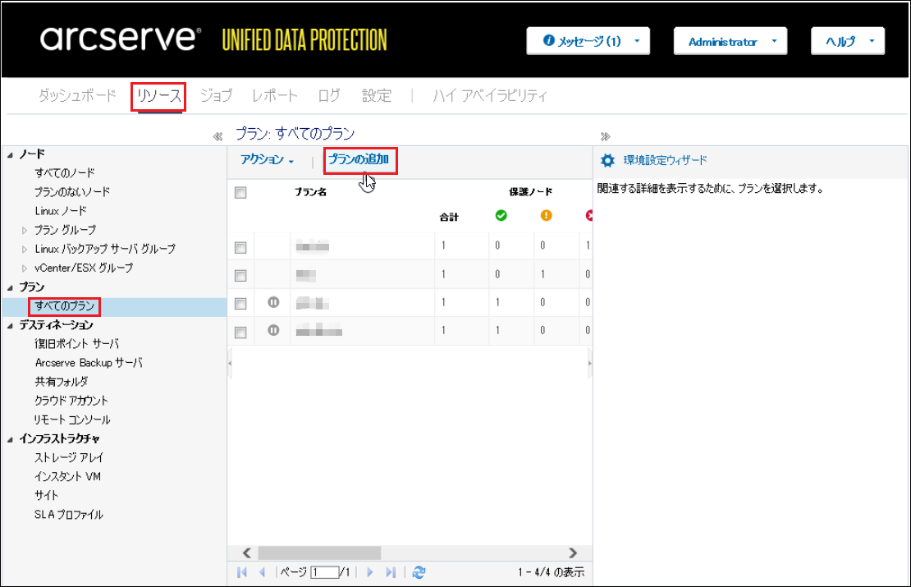Open the ヘルプ dropdown menu
The height and width of the screenshot is (587, 911).
848,41
